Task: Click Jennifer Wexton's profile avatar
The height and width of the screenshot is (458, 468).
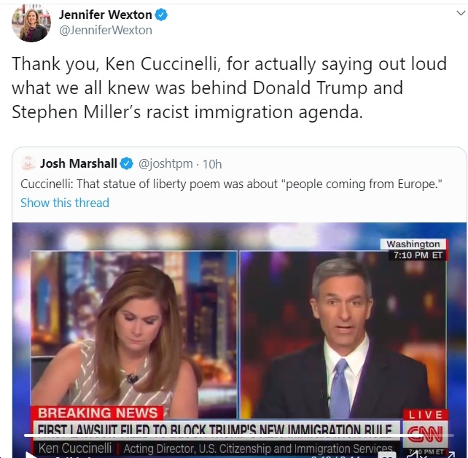Action: click(x=31, y=23)
